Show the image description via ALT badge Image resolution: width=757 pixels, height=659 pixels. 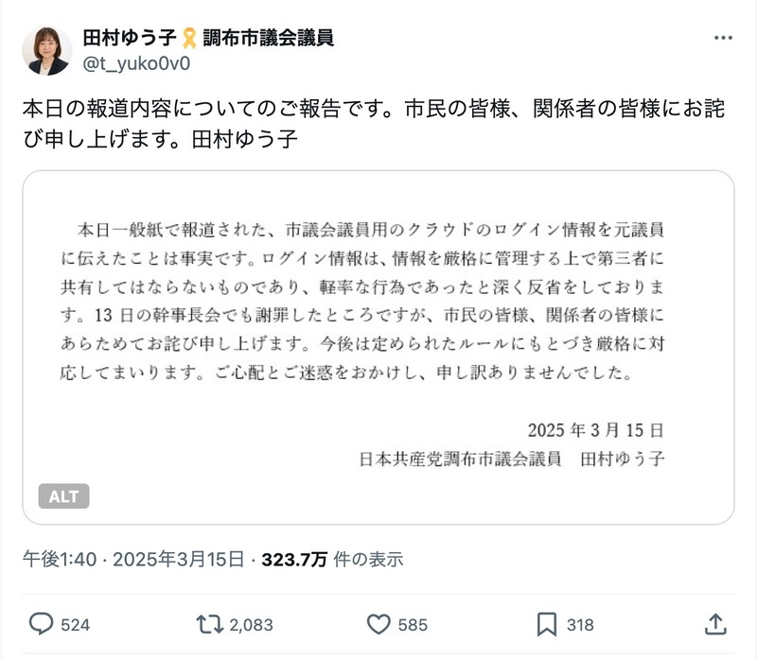click(x=63, y=496)
